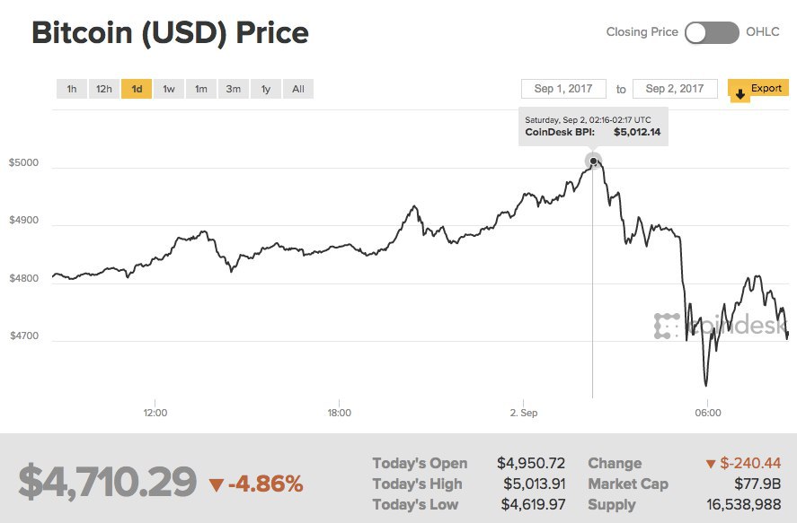797x523 pixels.
Task: Click the peak data point marker
Action: click(593, 161)
